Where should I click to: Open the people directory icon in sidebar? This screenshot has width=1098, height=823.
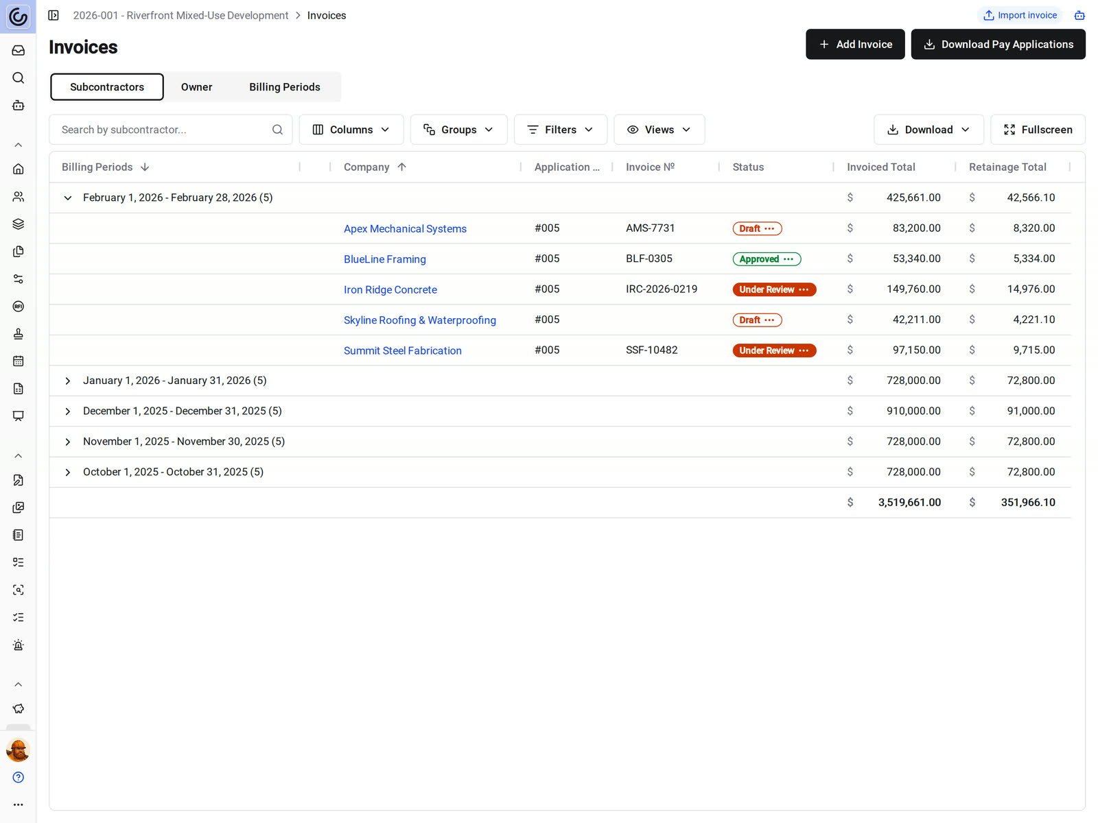tap(19, 197)
